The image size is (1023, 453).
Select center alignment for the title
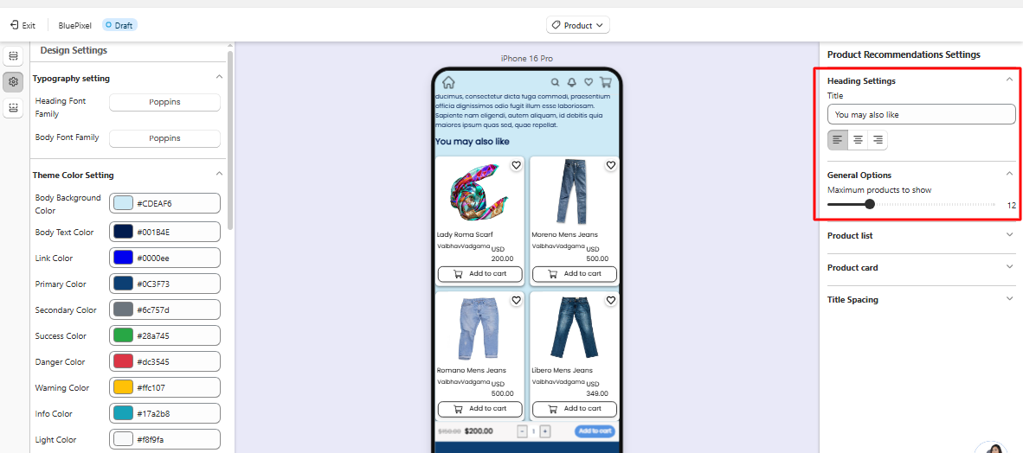(858, 140)
